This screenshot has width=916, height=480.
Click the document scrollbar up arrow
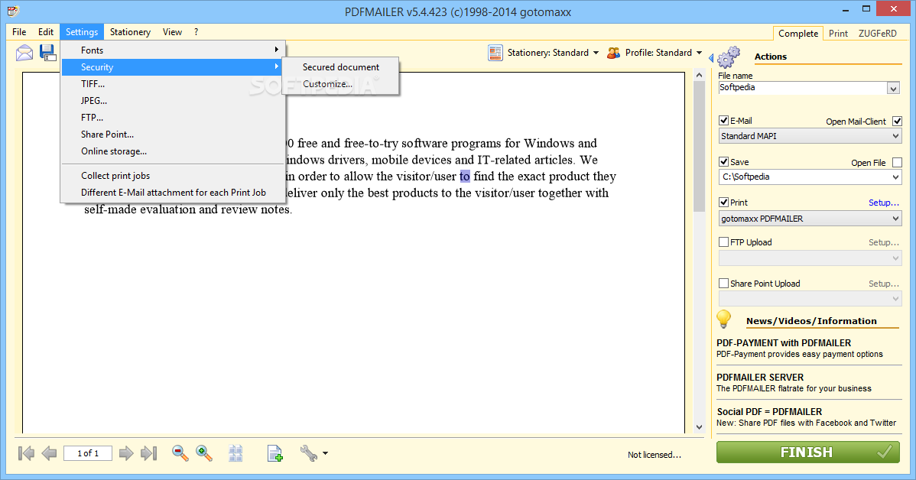click(700, 76)
